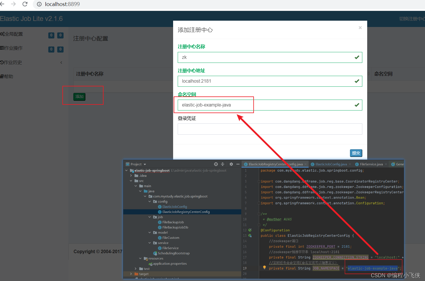The image size is (425, 281).
Task: Fold the import block at line 3
Action: pyautogui.click(x=259, y=181)
